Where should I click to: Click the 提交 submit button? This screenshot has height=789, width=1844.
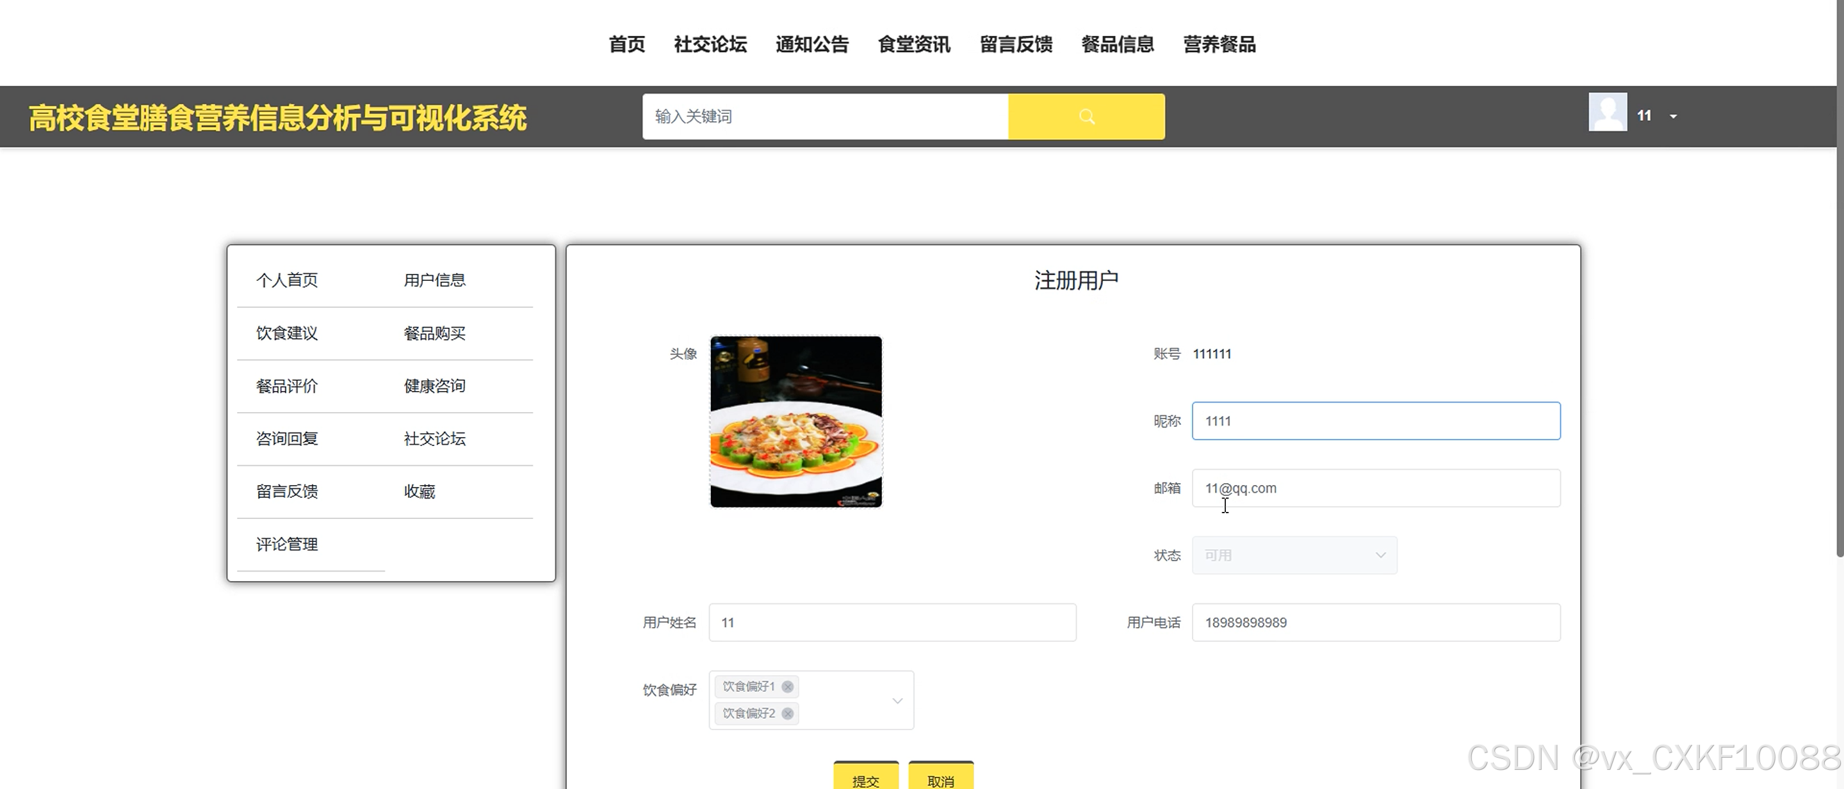[865, 778]
